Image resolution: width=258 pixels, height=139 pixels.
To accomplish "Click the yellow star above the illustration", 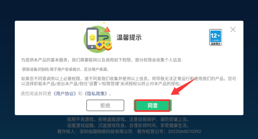I will coord(104,23).
